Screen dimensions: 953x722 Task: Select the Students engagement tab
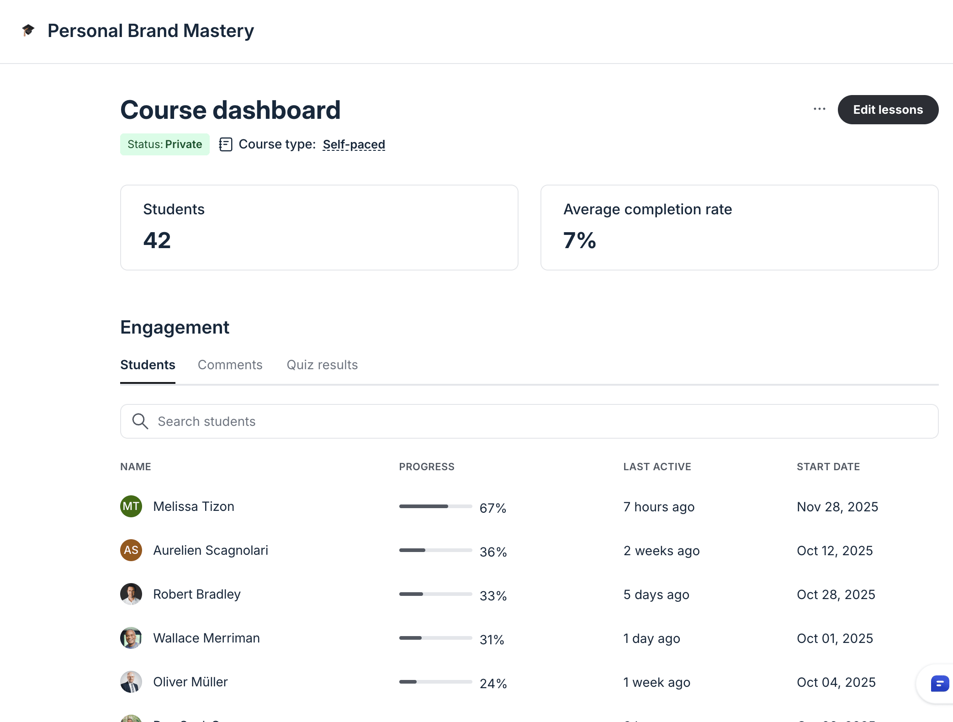tap(148, 365)
